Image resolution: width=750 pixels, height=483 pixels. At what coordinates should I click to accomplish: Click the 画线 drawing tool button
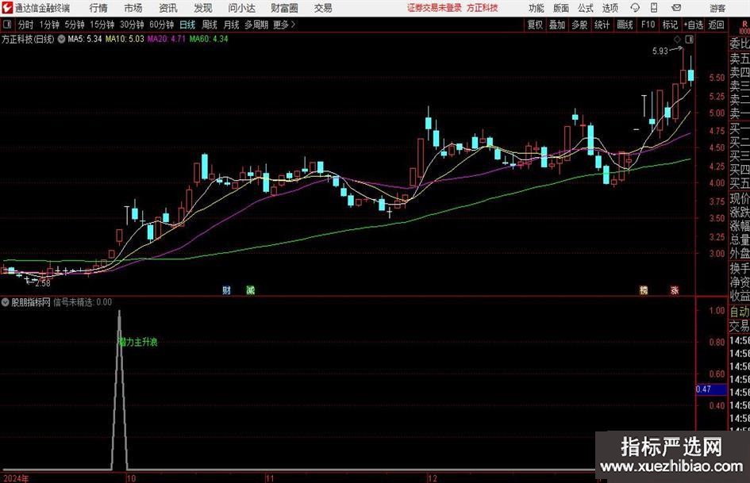tap(625, 25)
